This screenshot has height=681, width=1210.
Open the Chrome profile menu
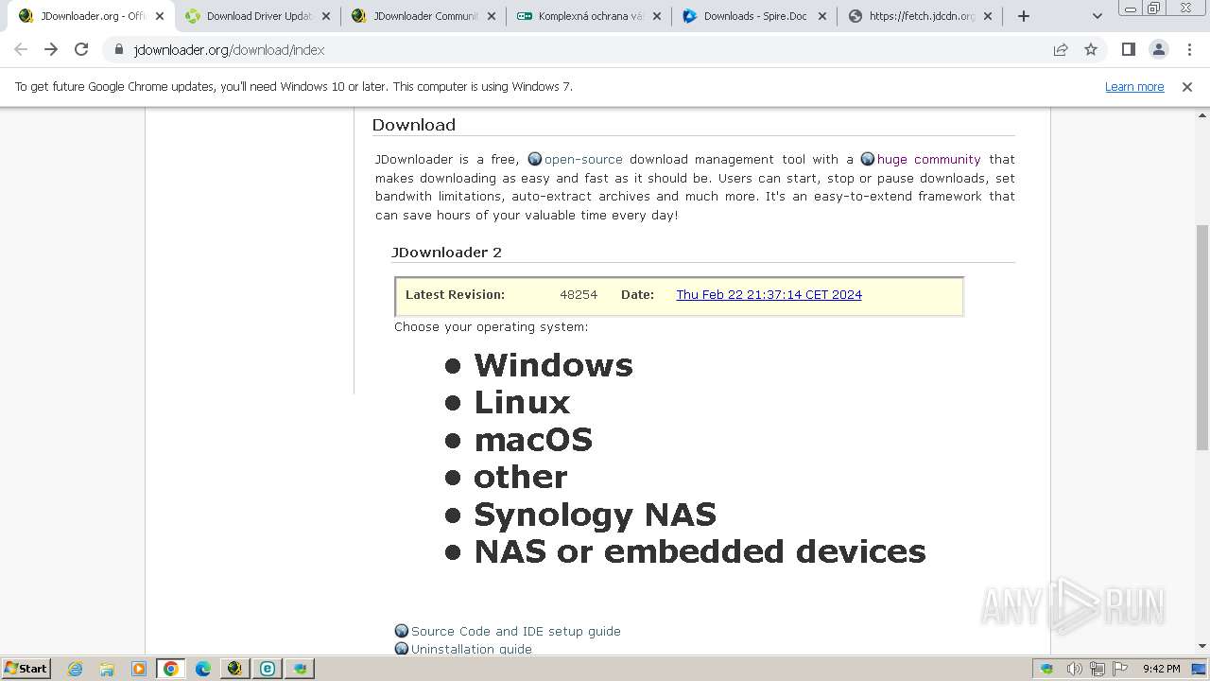[1158, 49]
